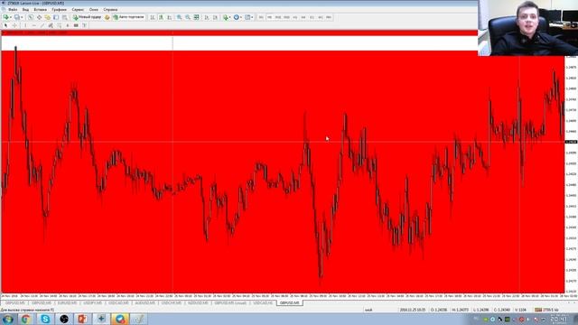The image size is (578, 325).
Task: Open Chrome from the taskbar
Action: coord(26,319)
